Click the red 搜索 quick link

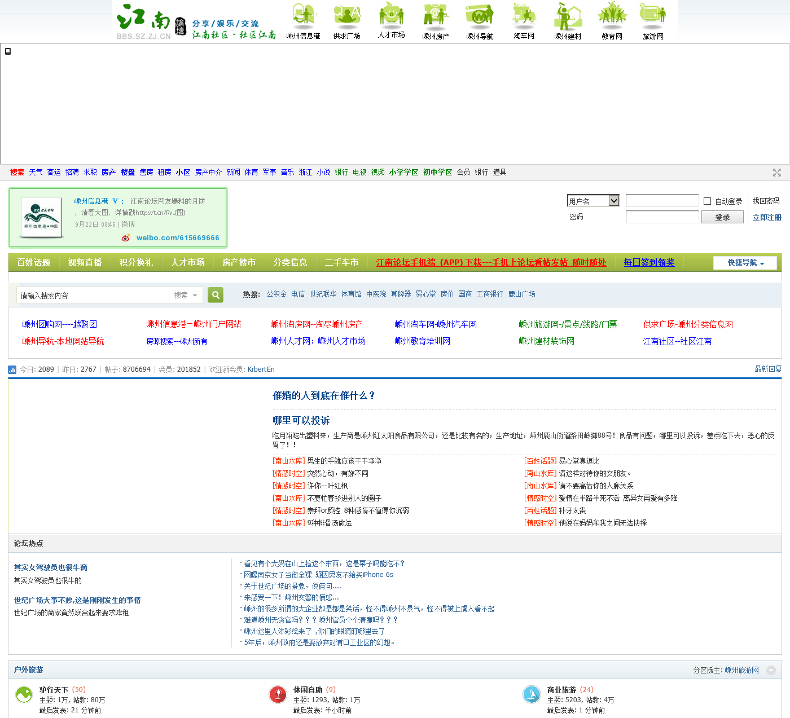(x=17, y=173)
